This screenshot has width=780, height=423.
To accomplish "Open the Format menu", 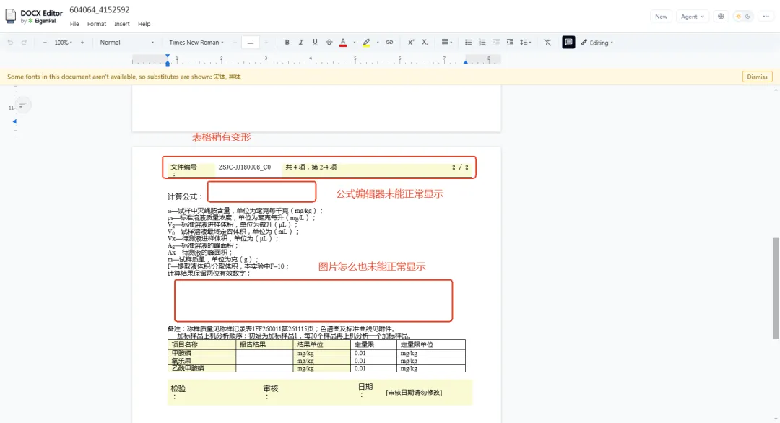I will click(x=97, y=24).
